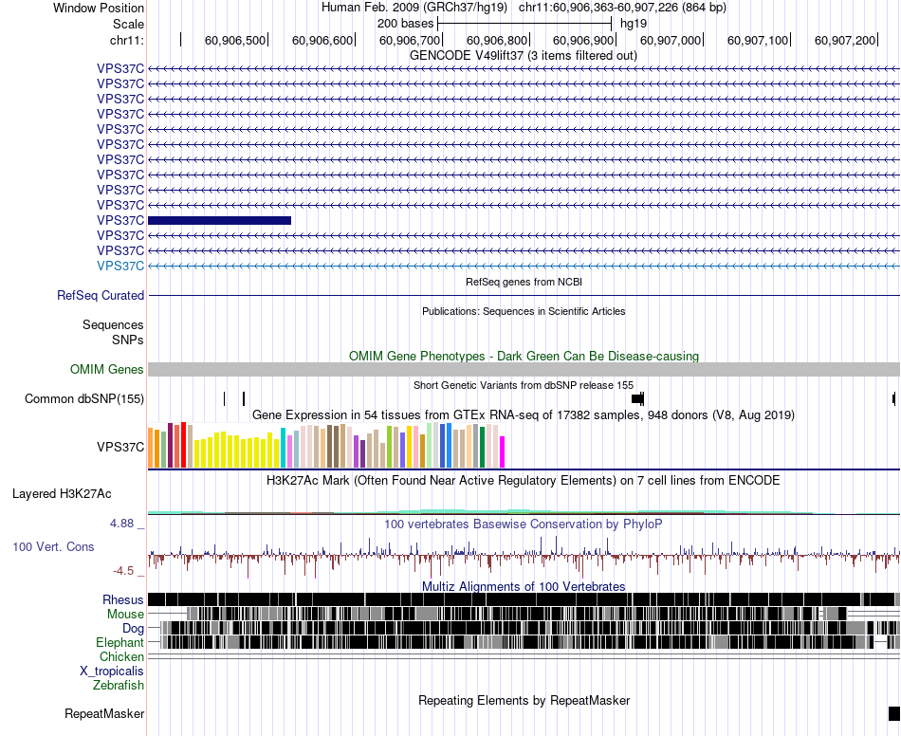Open 'Short Genetic Variants from dbSNP release 155' title

524,385
